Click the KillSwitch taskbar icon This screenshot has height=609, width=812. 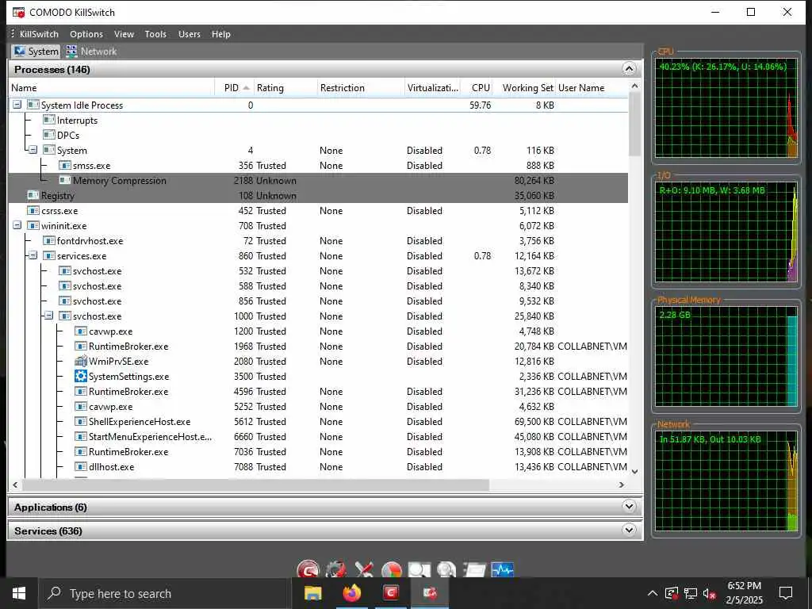(430, 593)
